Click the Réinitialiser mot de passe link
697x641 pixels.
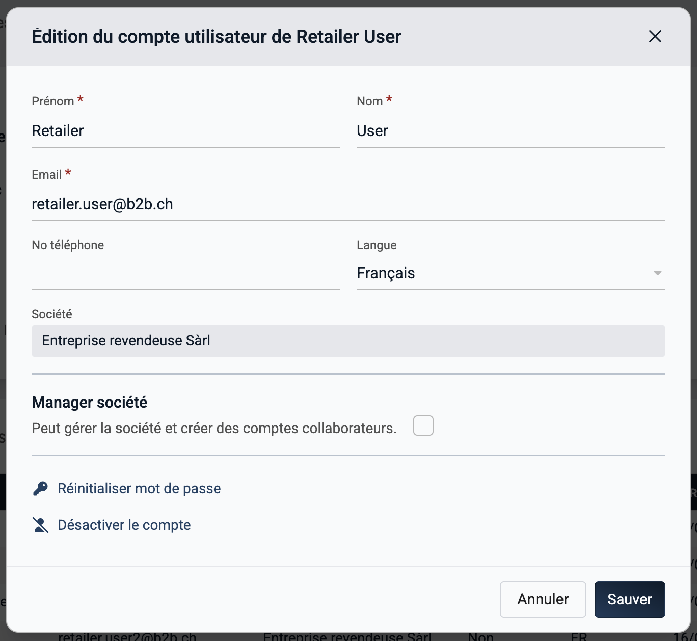(x=139, y=488)
